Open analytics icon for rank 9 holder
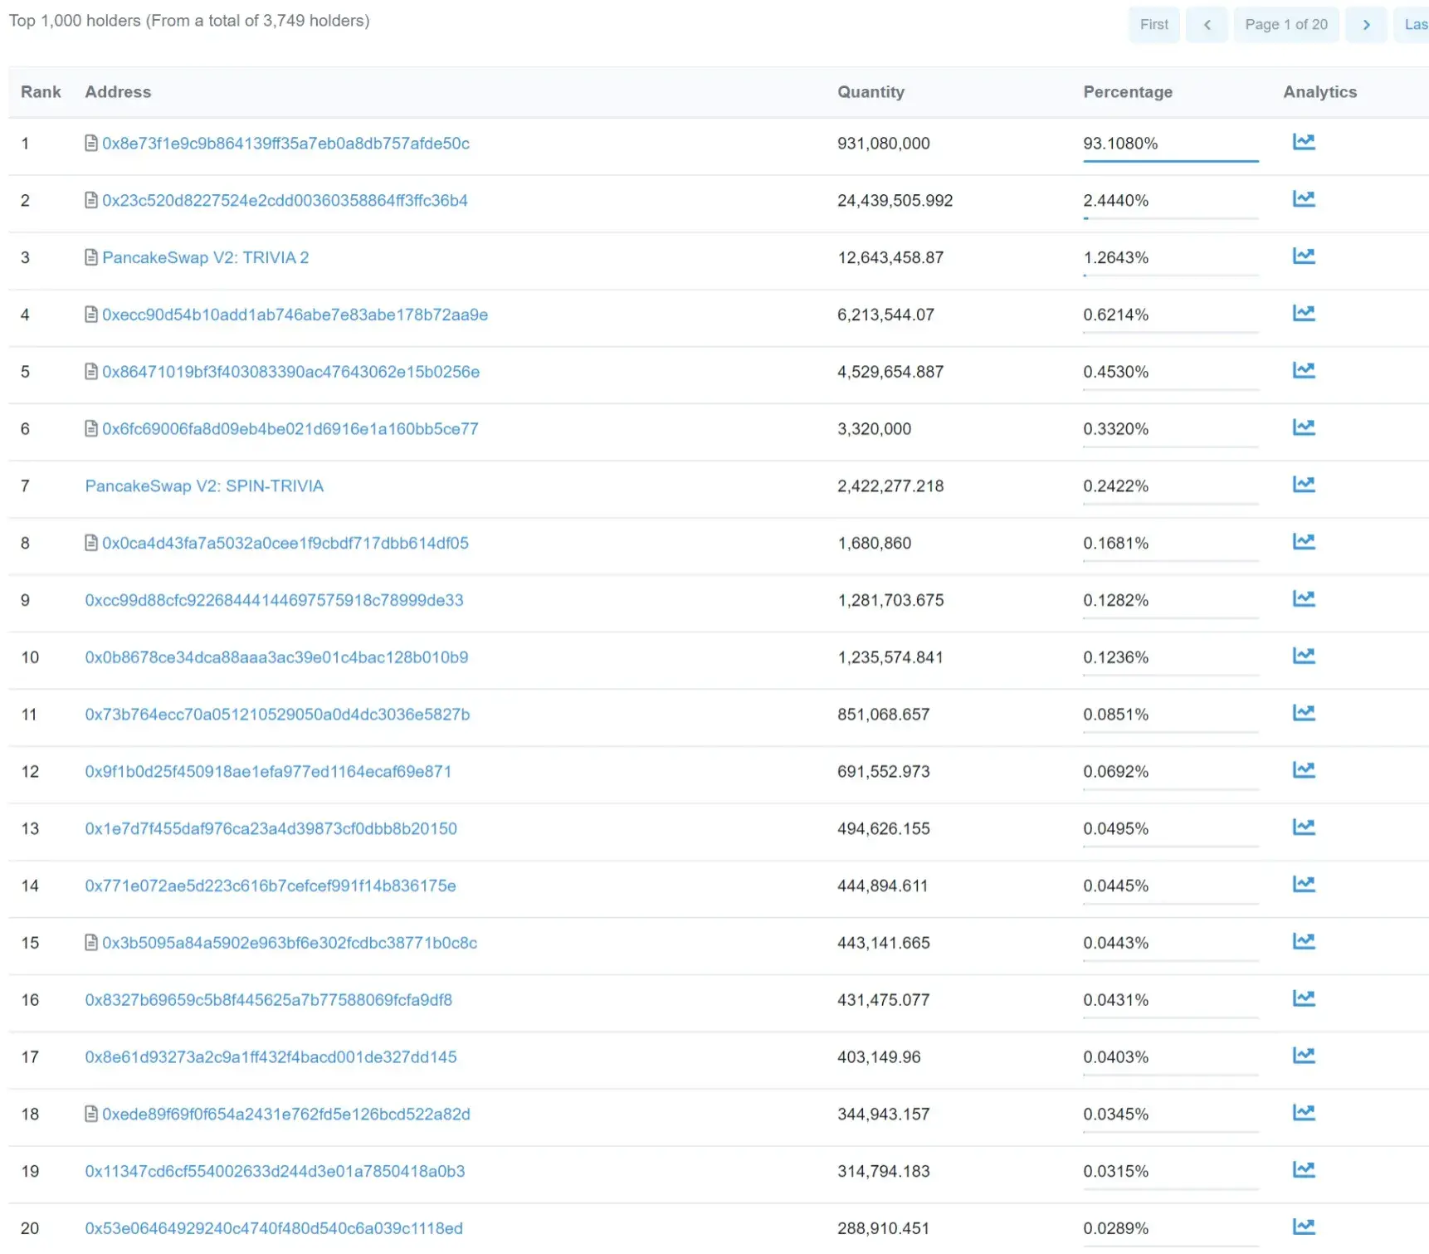Image resolution: width=1429 pixels, height=1254 pixels. (1303, 599)
